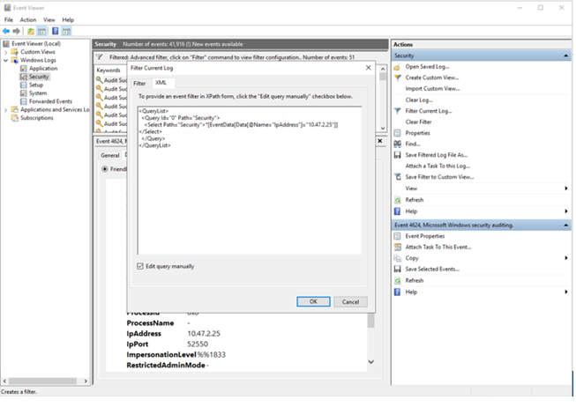Click the Keywords column header
Screen dimensions: 576x407
pyautogui.click(x=108, y=70)
